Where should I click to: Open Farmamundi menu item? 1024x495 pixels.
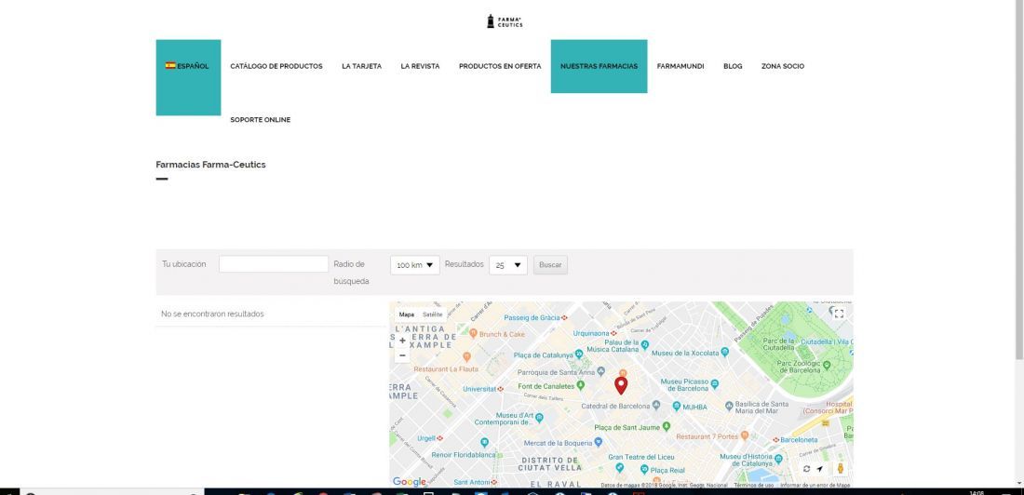[x=680, y=66]
